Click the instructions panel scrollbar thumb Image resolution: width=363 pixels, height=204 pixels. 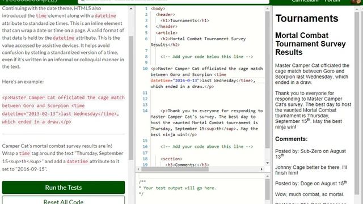click(x=131, y=98)
